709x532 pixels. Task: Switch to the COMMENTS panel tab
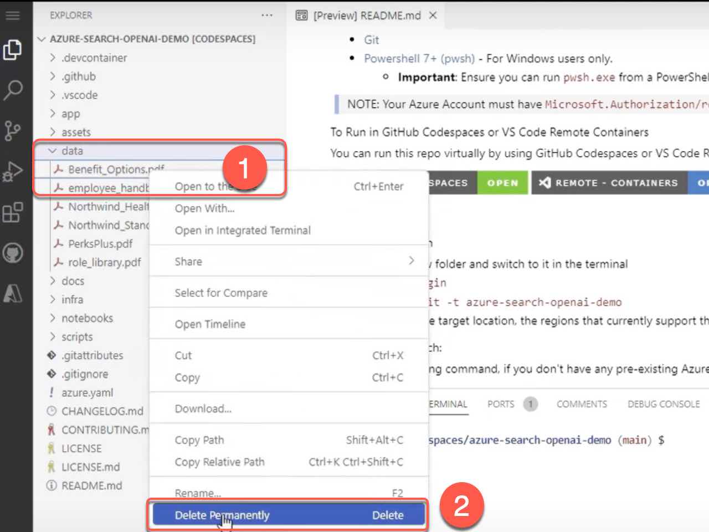pos(582,404)
